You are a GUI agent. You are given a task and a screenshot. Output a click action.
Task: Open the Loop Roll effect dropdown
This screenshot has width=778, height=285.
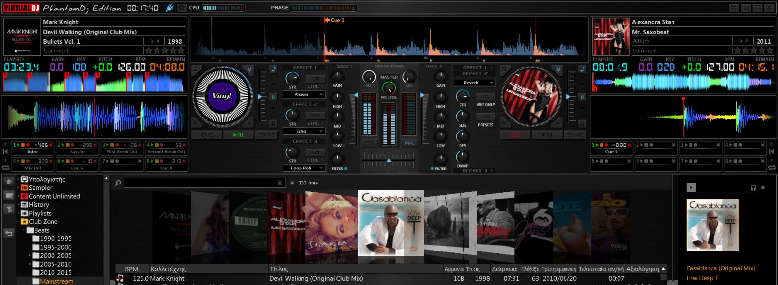(x=304, y=168)
